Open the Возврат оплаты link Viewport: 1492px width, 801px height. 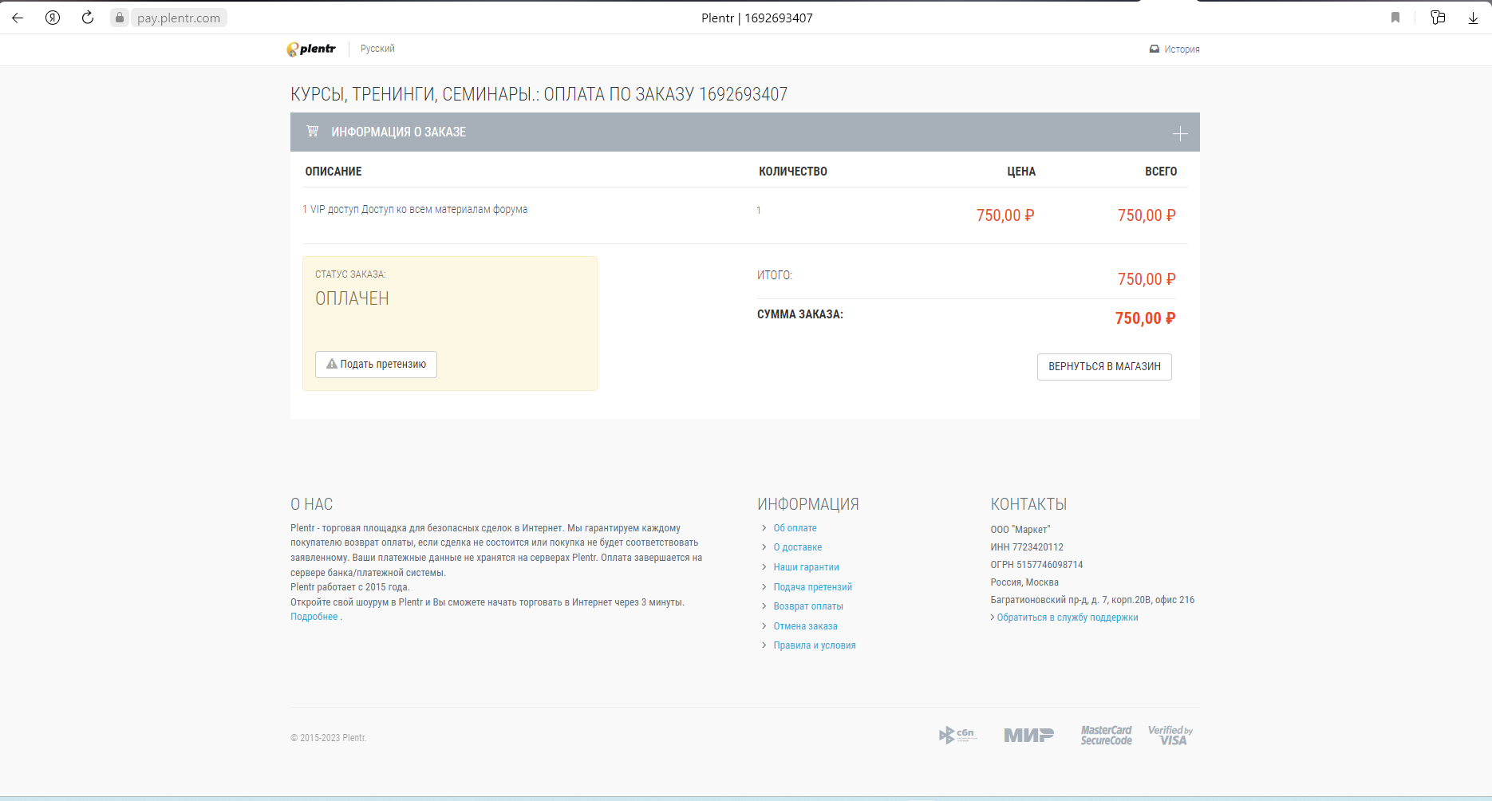[x=808, y=606]
